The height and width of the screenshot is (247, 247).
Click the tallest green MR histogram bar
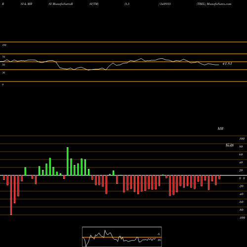coord(68,161)
